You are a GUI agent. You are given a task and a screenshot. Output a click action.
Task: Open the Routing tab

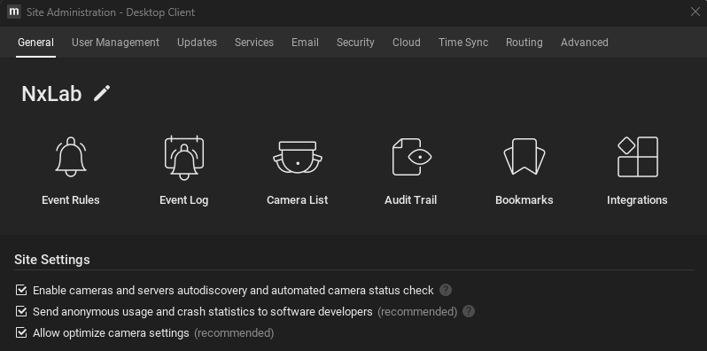pos(524,43)
